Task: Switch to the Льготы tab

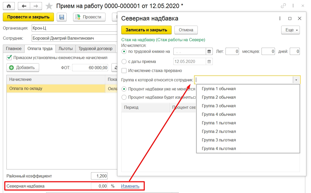Action: click(66, 48)
